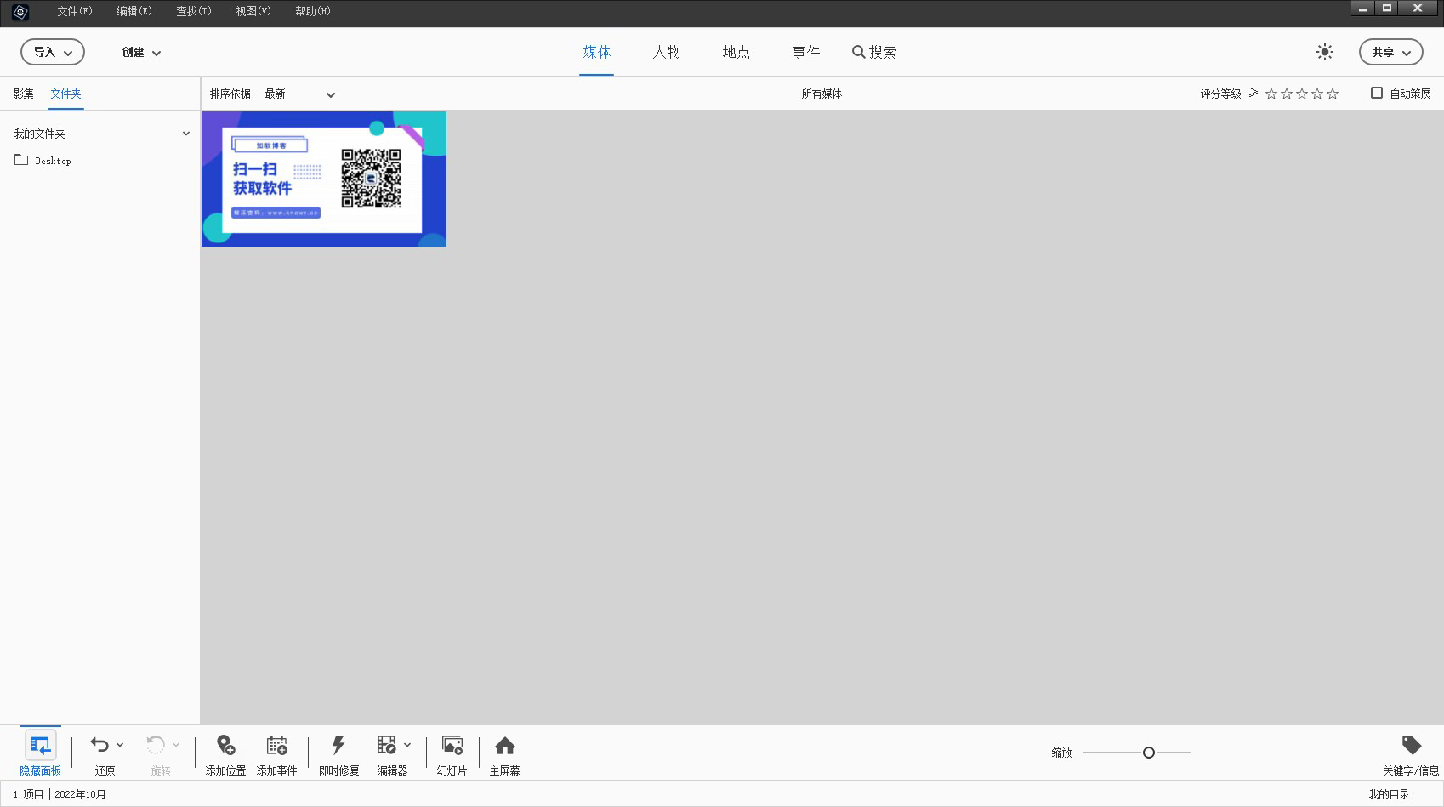Click the '2022年10月' date in status bar
Viewport: 1444px width, 807px height.
tap(81, 794)
